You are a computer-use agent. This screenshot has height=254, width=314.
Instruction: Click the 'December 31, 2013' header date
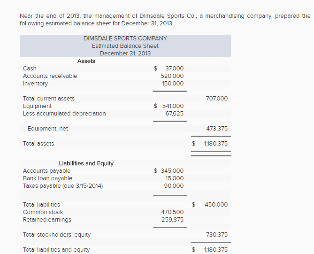click(x=125, y=54)
